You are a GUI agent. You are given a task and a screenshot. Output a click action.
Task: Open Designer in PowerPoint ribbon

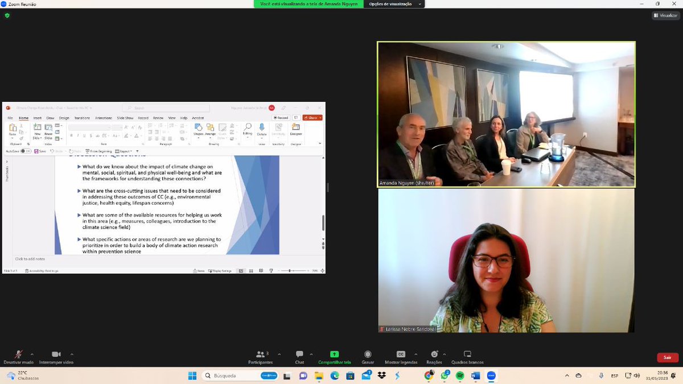[296, 130]
